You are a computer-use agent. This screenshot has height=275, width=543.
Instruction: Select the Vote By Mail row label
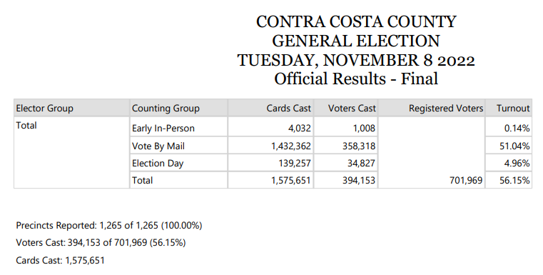pos(158,146)
